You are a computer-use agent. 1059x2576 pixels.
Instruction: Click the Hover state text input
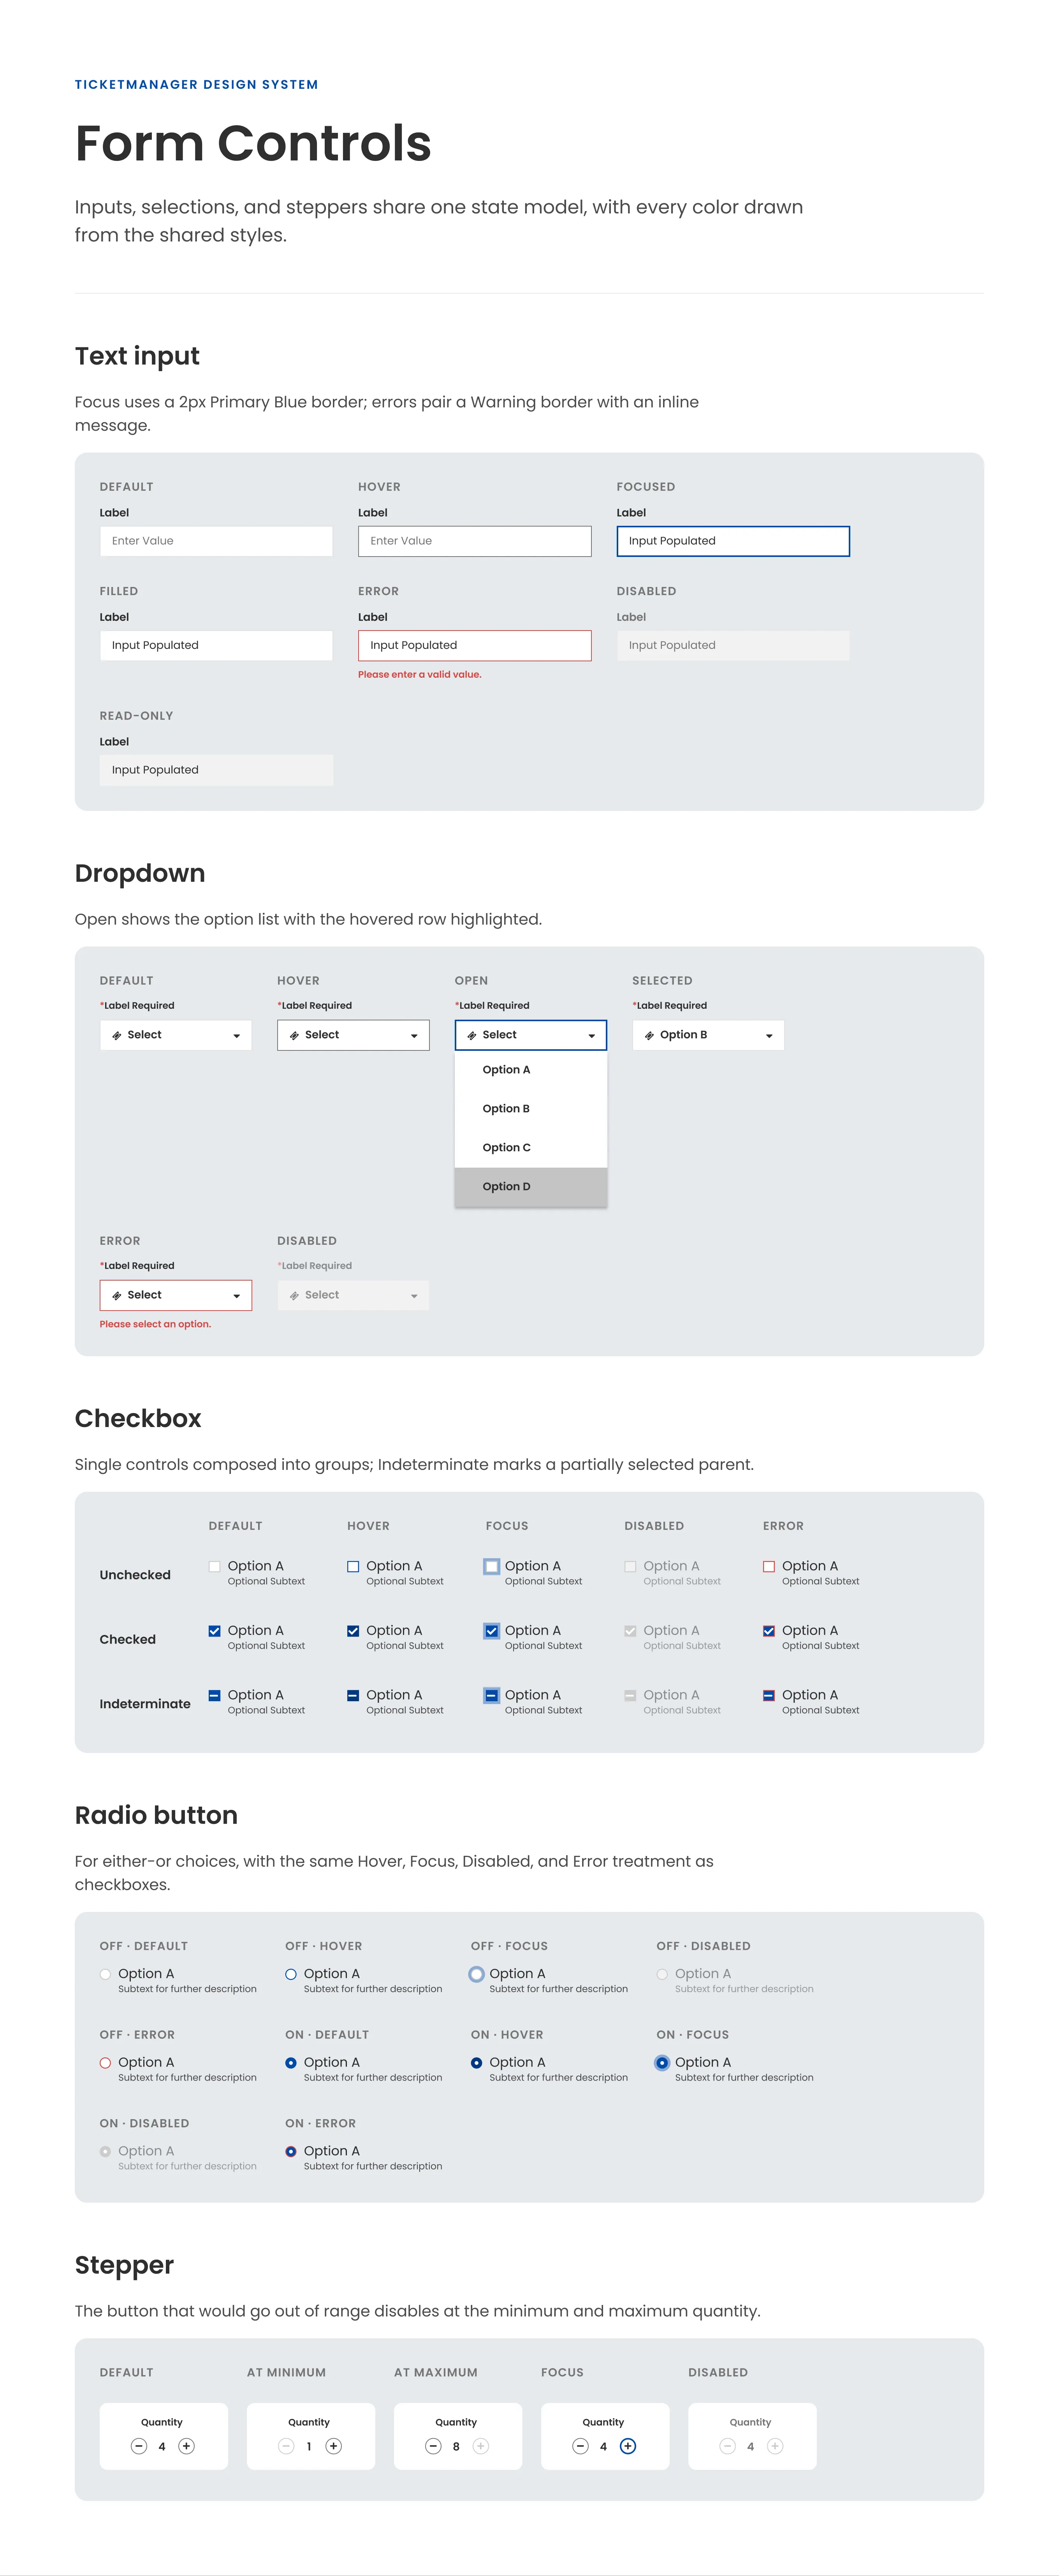point(475,541)
